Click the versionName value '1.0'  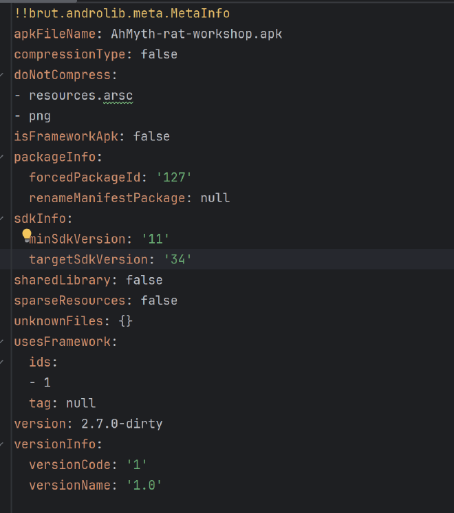[x=144, y=485]
